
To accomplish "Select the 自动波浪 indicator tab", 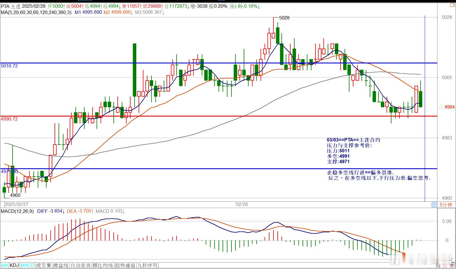I will point(81,265).
